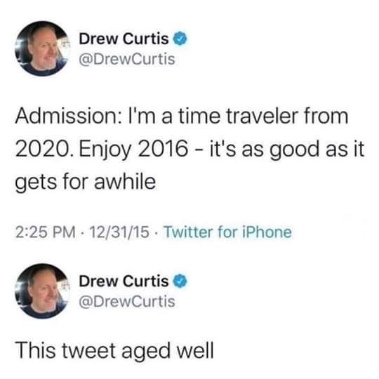Click @DrewCurtis handle in top tweet
Screen dimensions: 379x379
127,59
